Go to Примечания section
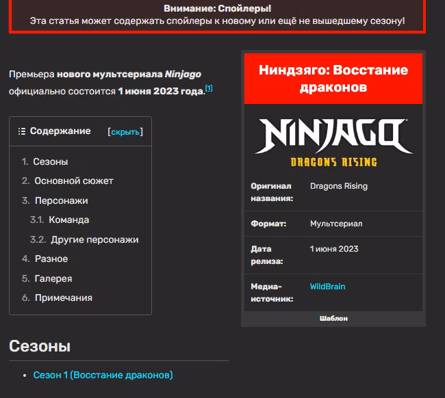This screenshot has height=398, width=445. (63, 297)
